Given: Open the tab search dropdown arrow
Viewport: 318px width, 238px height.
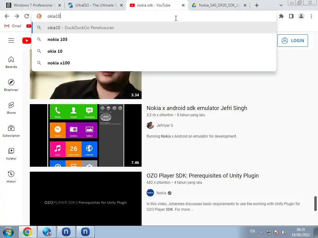Looking at the screenshot, I should click(281, 5).
